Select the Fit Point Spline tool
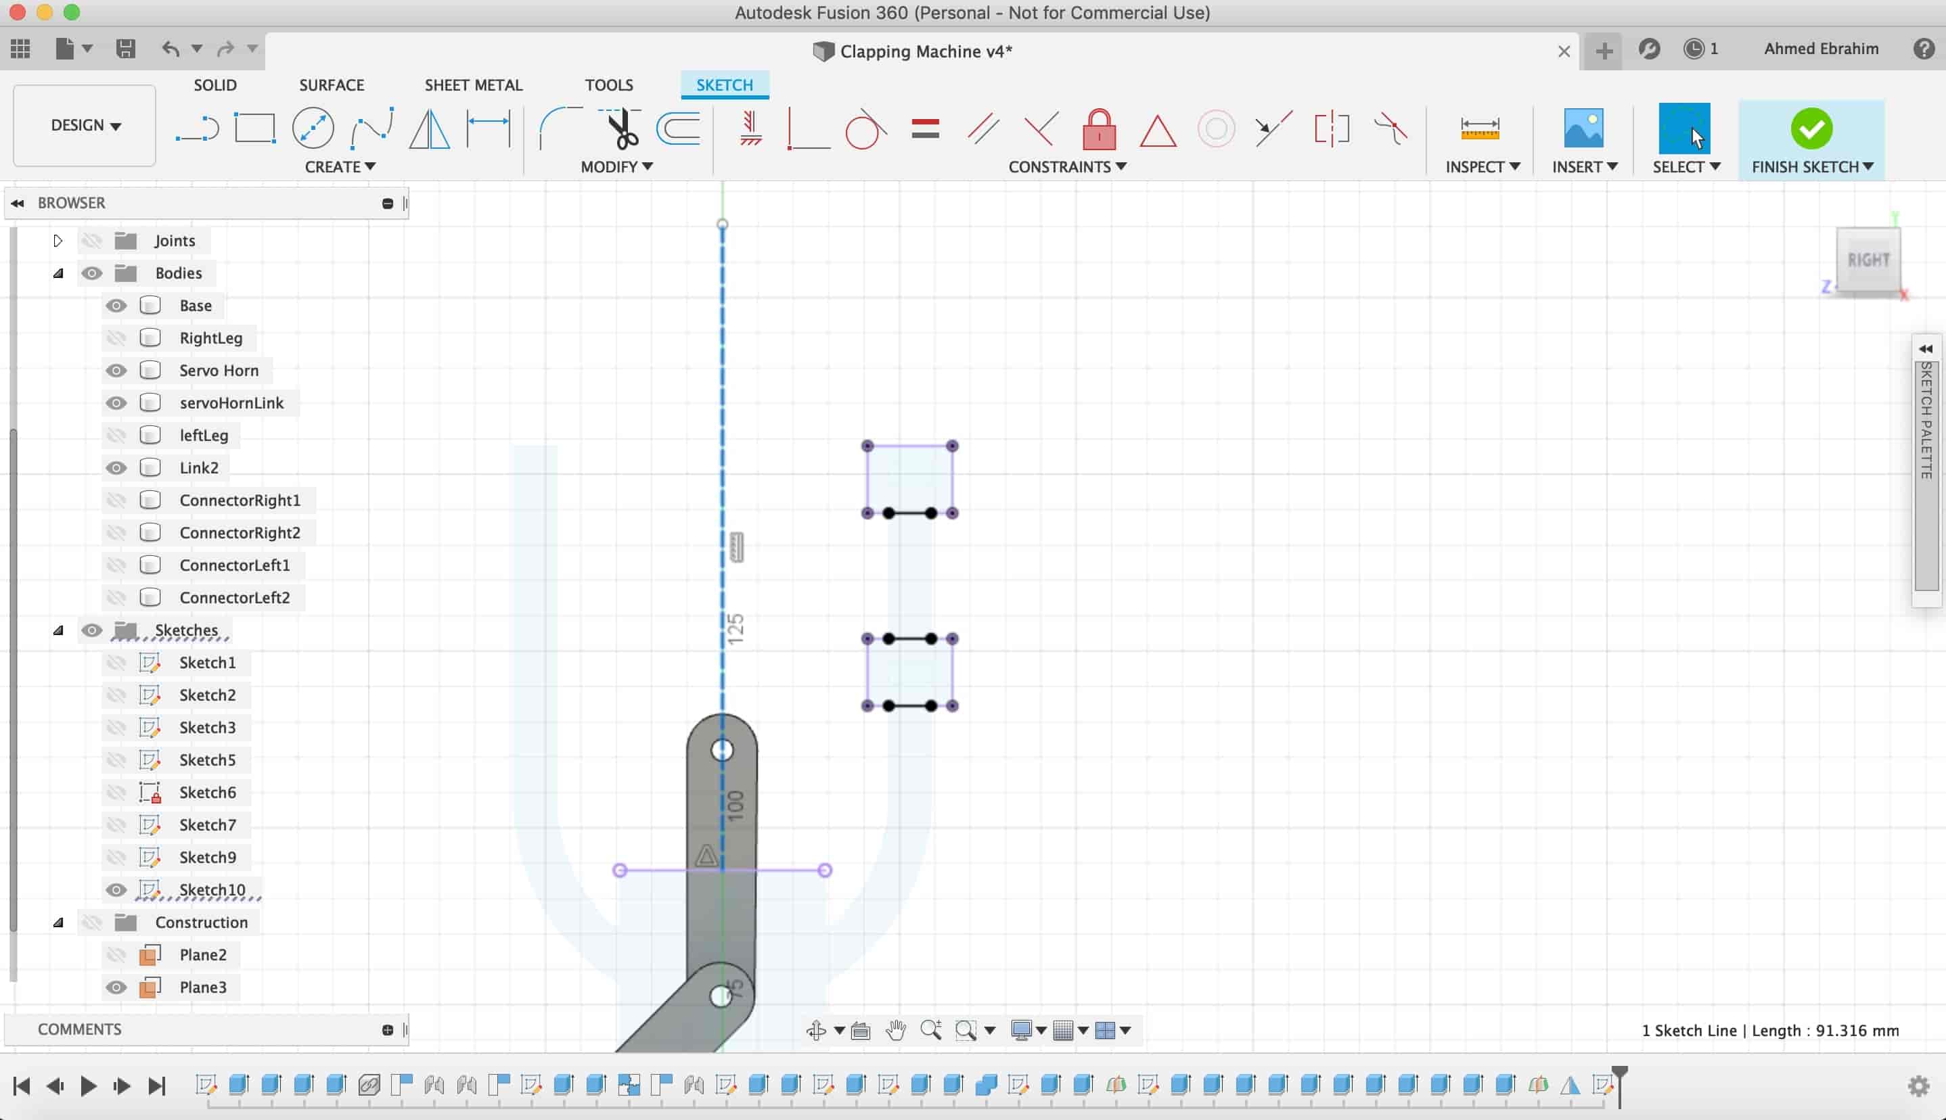This screenshot has height=1120, width=1946. 371,129
